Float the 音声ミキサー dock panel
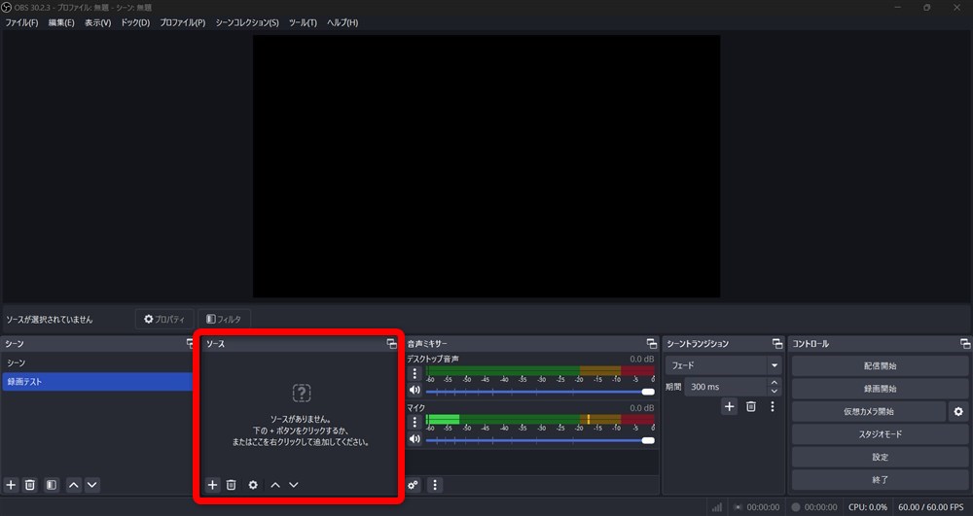This screenshot has width=973, height=516. [x=652, y=343]
